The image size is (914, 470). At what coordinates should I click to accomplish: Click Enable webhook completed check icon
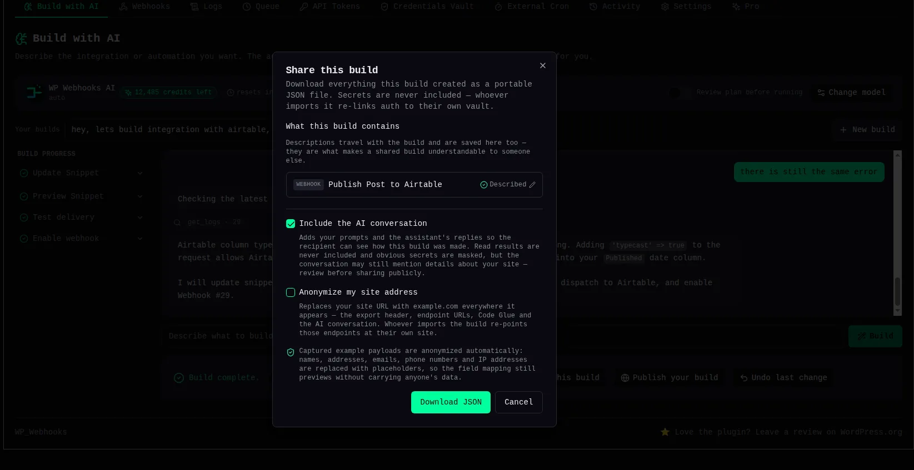click(24, 239)
